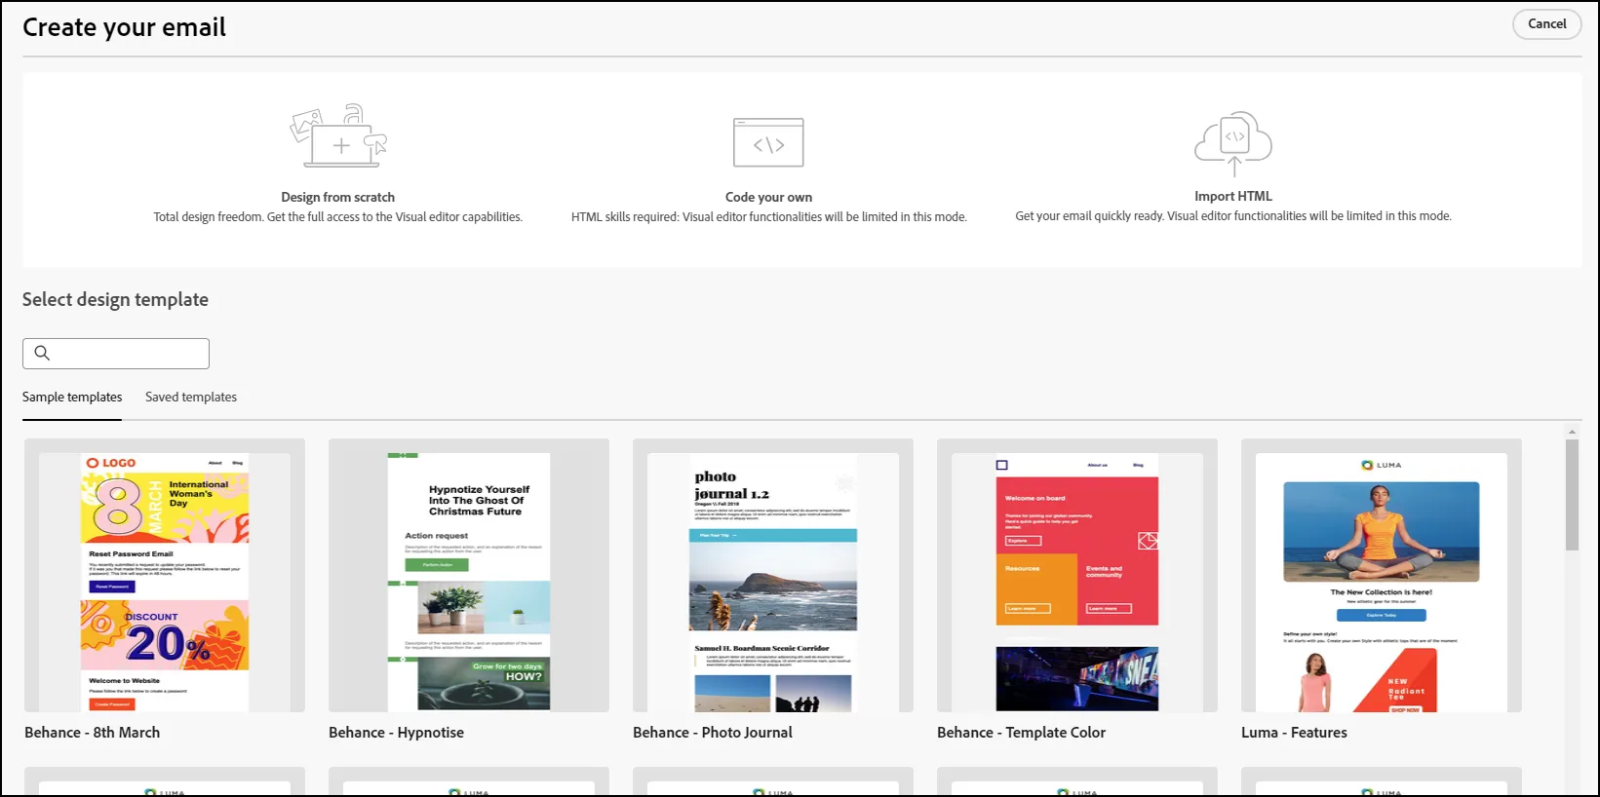The width and height of the screenshot is (1600, 797).
Task: Click the "Design from scratch" title
Action: tap(338, 197)
